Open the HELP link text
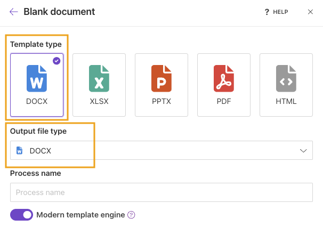 click(x=280, y=12)
